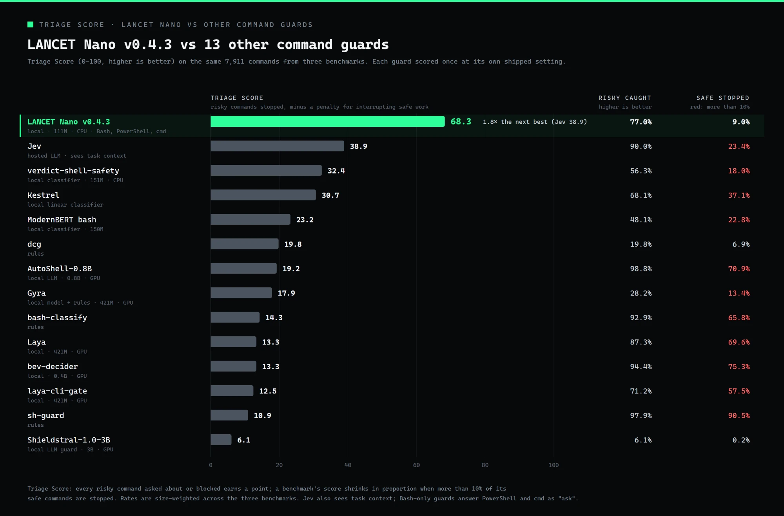
Task: Click bev-decider's 75.3% safe stopped value
Action: tap(739, 366)
